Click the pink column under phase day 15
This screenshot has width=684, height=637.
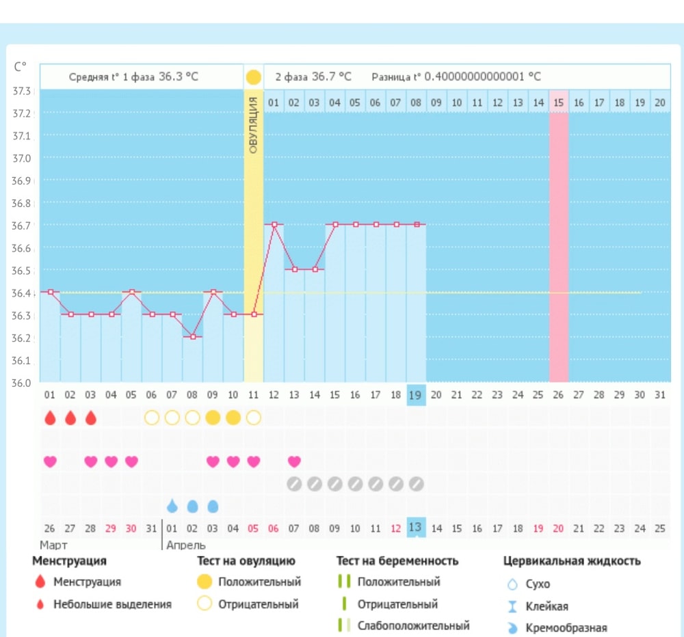click(x=559, y=246)
